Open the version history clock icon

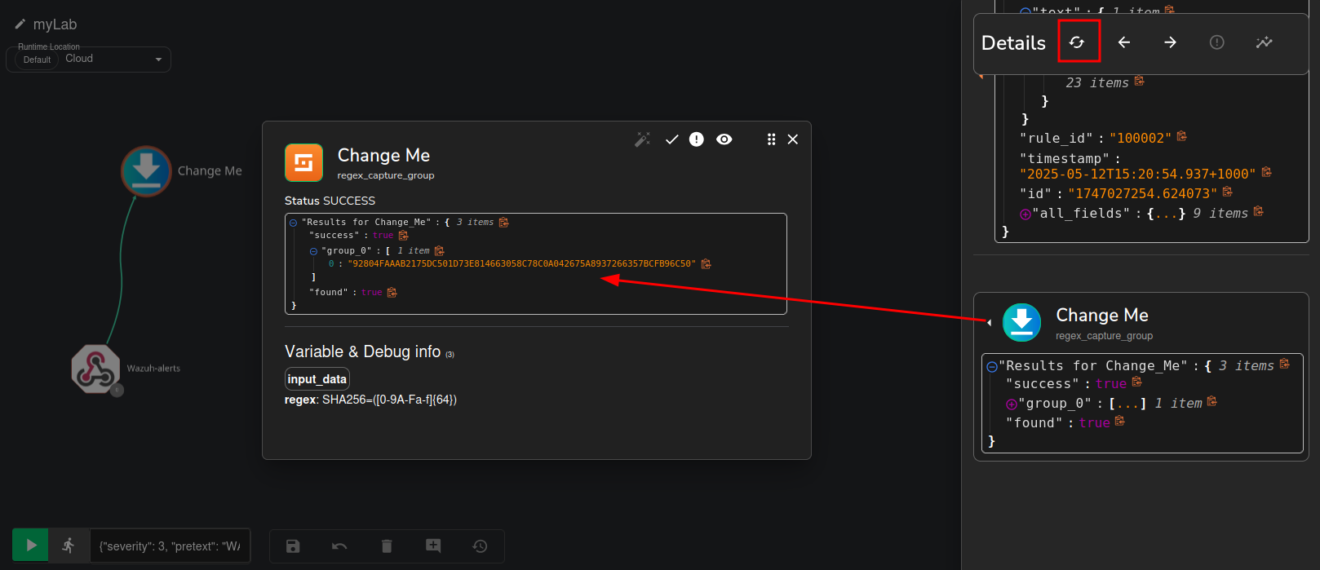[x=480, y=546]
